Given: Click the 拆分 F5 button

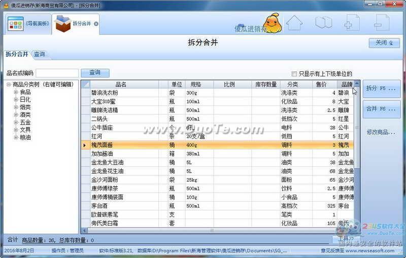Looking at the screenshot, I should (381, 89).
